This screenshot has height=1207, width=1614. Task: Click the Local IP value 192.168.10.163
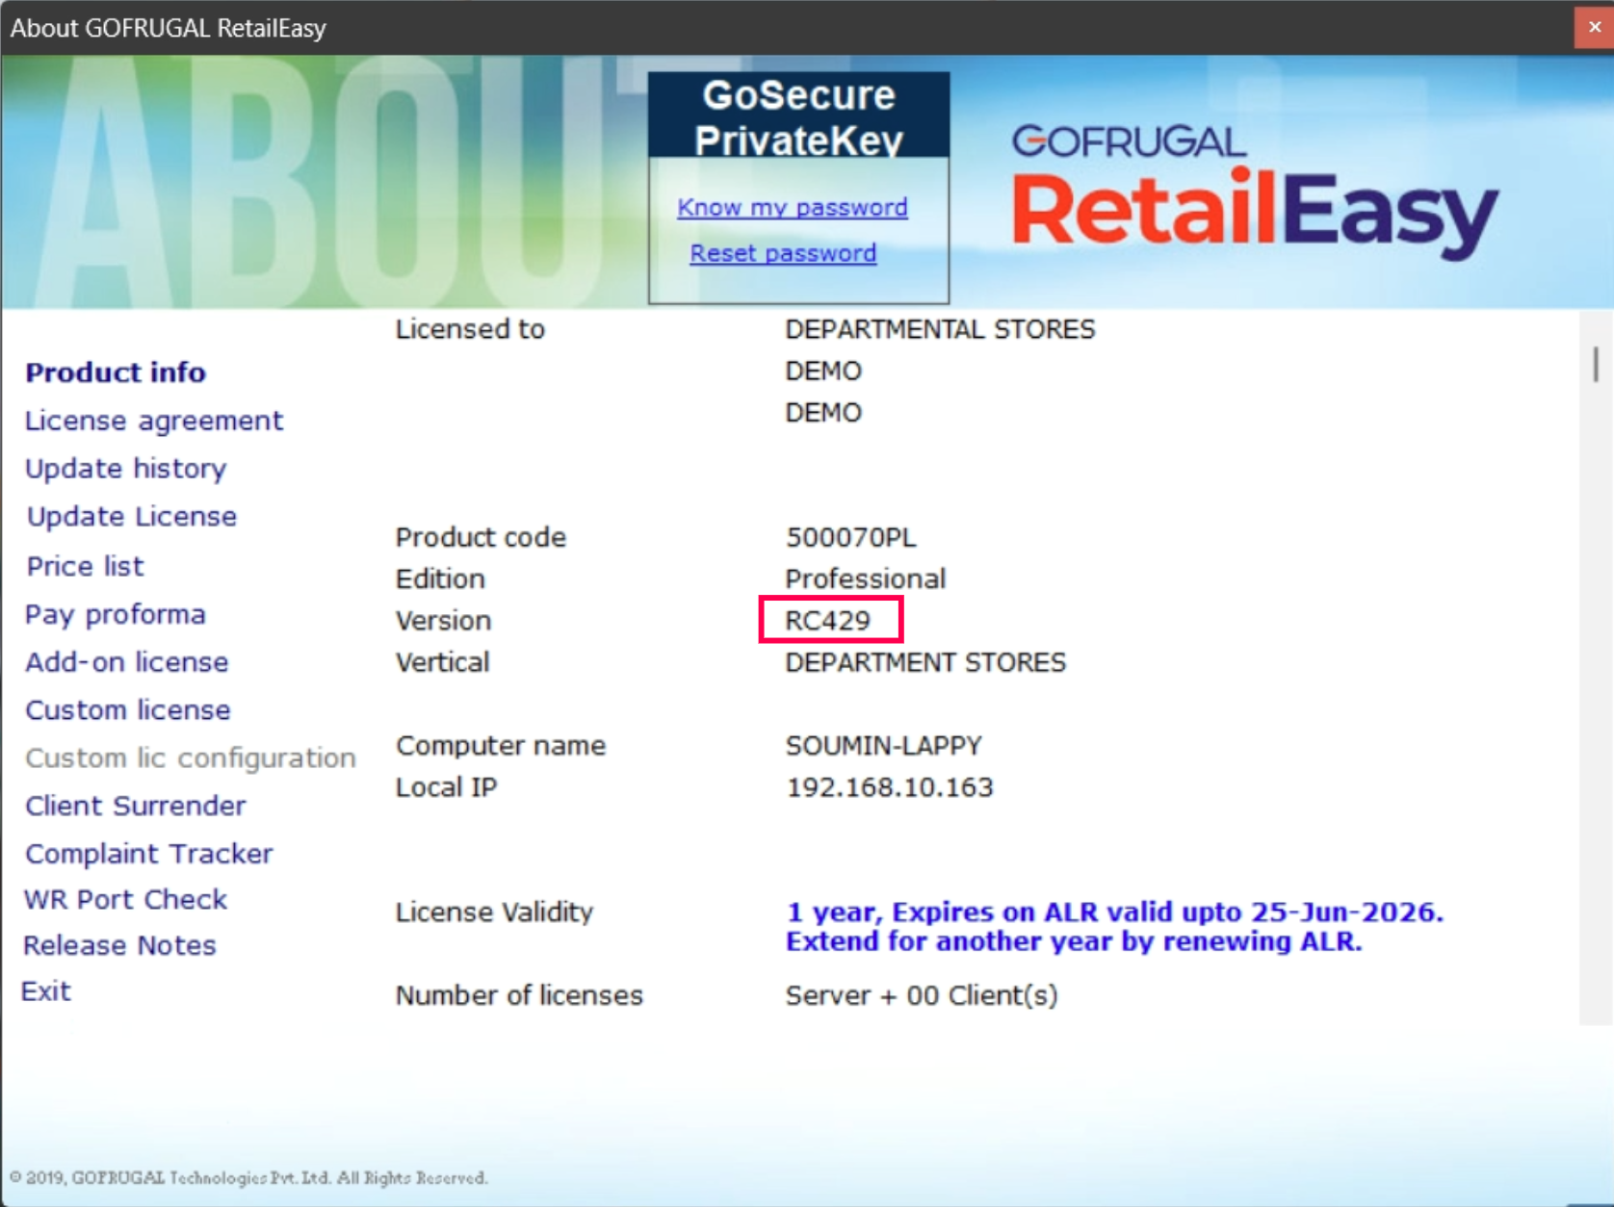coord(890,787)
